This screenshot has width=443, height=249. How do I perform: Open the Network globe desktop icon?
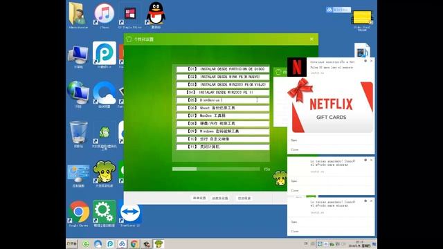(78, 94)
